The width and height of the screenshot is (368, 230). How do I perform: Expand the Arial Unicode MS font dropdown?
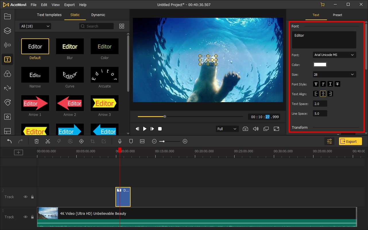pos(334,55)
